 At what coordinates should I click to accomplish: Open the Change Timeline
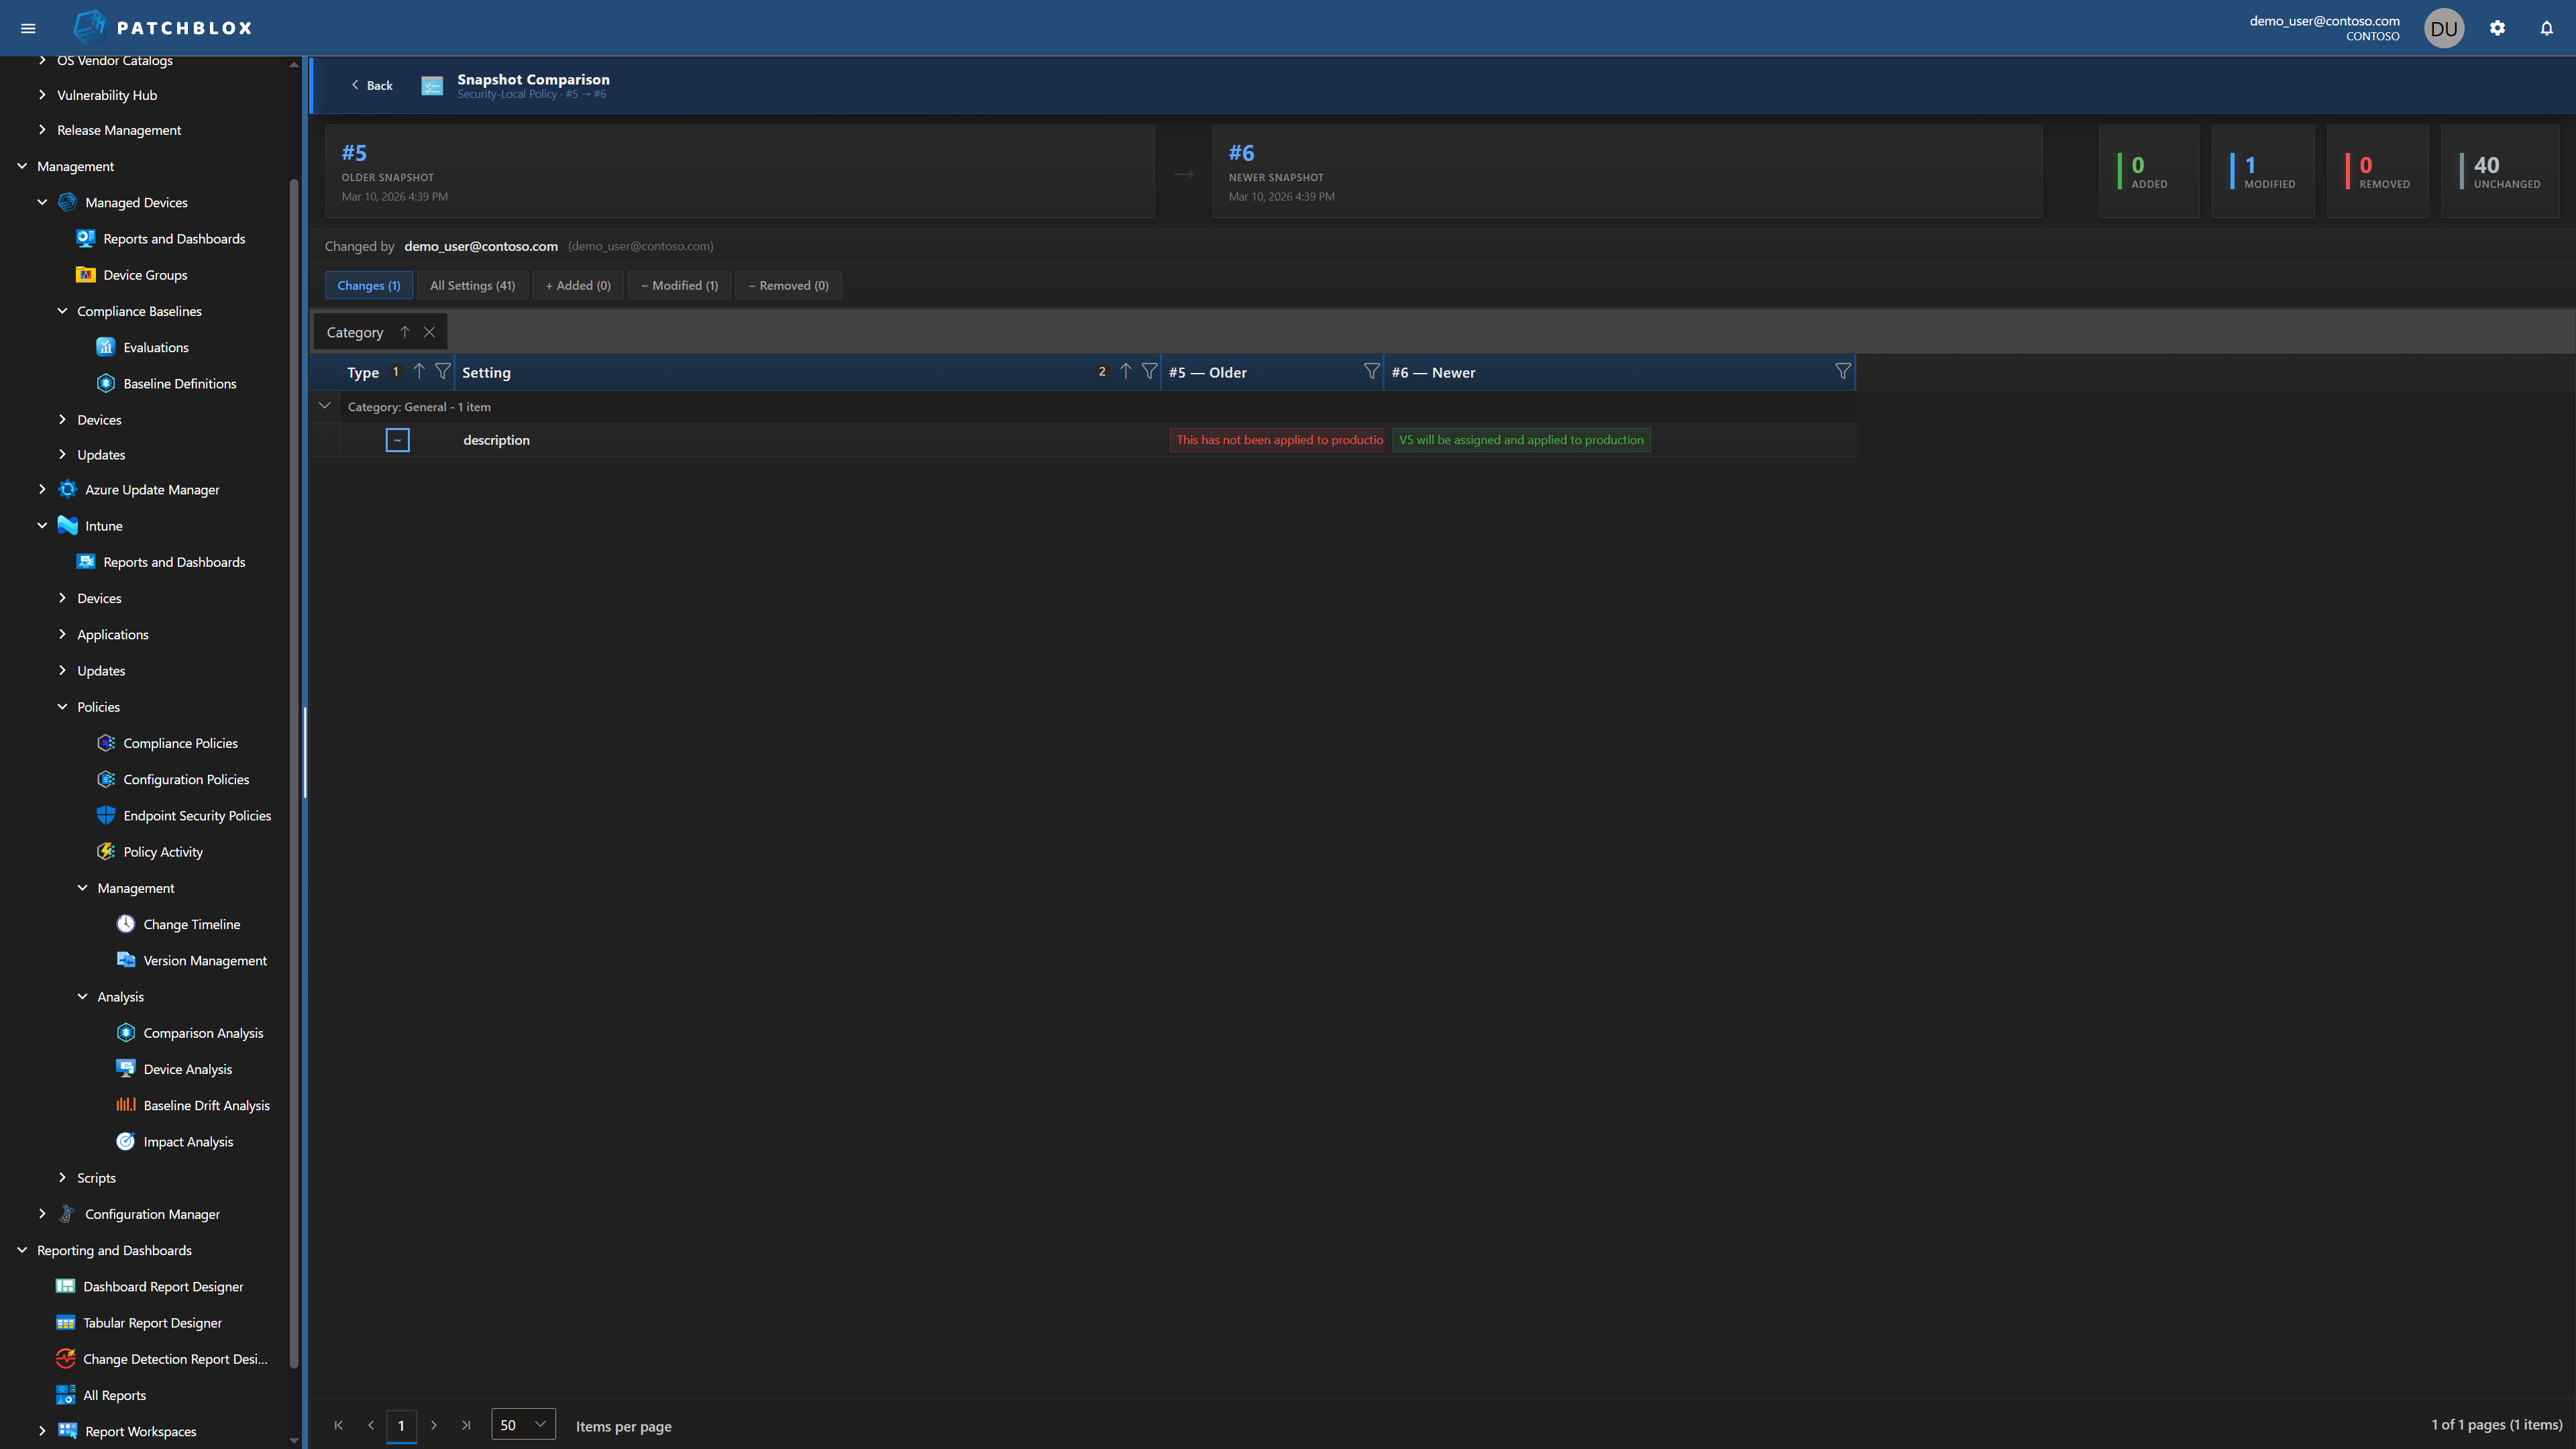click(x=191, y=924)
